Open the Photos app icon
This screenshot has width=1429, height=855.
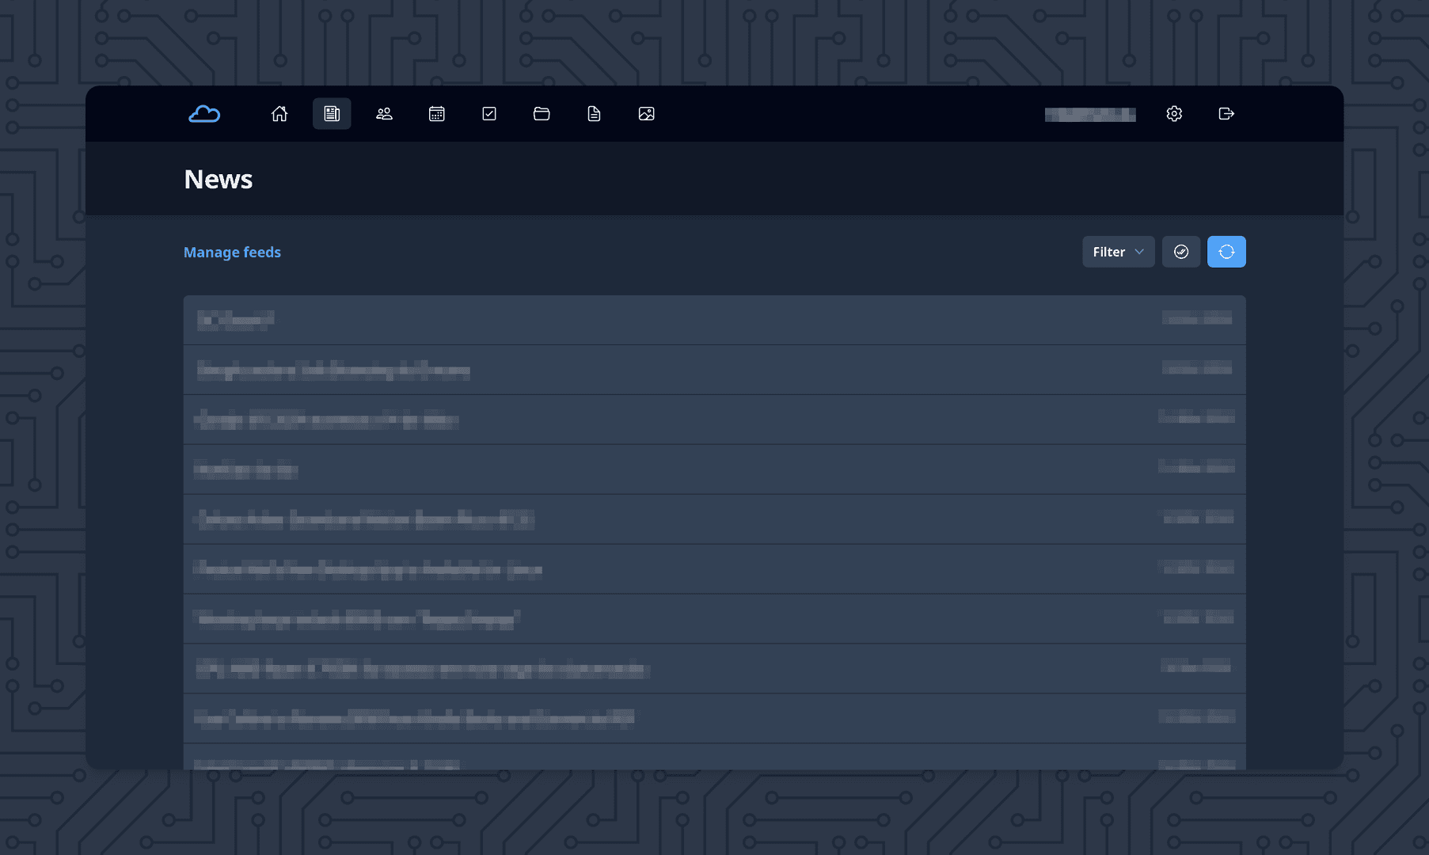click(647, 113)
